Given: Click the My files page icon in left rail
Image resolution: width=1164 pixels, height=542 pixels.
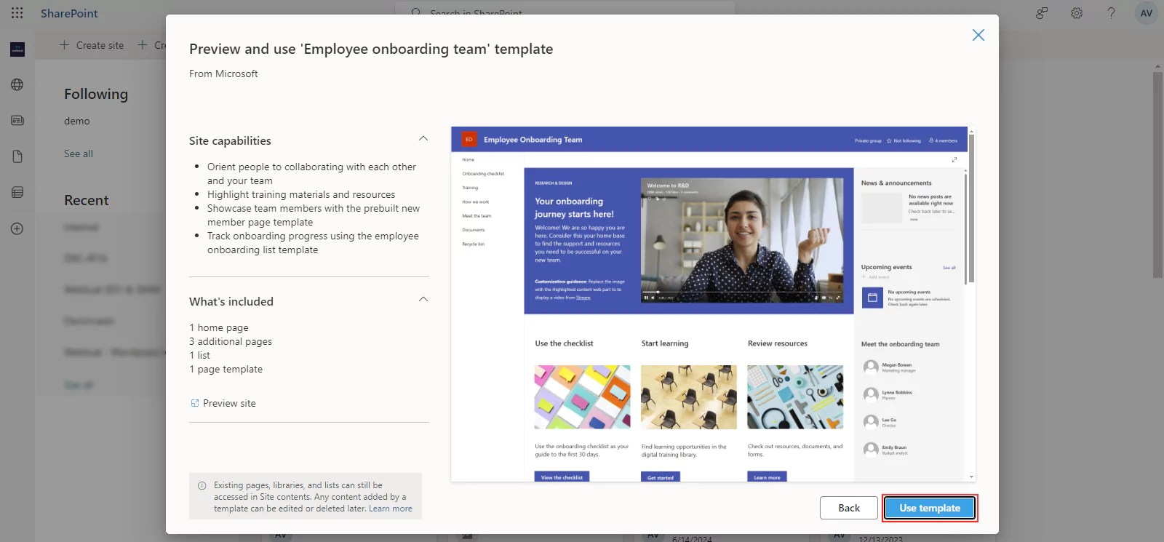Looking at the screenshot, I should (x=17, y=156).
